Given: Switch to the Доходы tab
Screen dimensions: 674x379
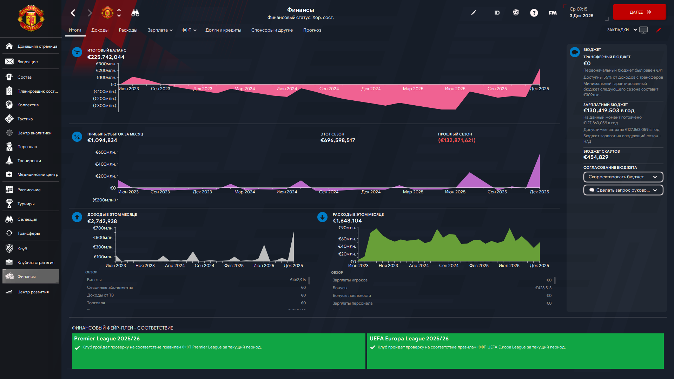Looking at the screenshot, I should pyautogui.click(x=100, y=30).
